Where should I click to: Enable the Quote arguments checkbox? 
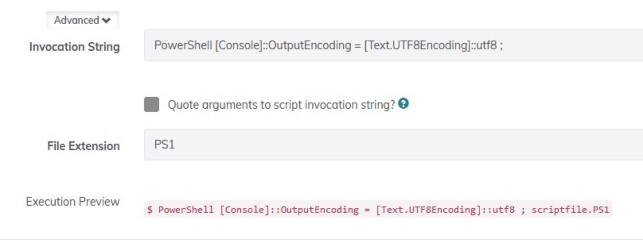click(x=152, y=104)
